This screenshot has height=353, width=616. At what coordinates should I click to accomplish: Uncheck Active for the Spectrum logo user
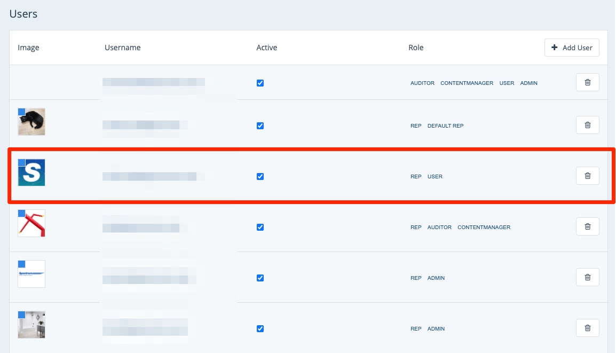[260, 278]
